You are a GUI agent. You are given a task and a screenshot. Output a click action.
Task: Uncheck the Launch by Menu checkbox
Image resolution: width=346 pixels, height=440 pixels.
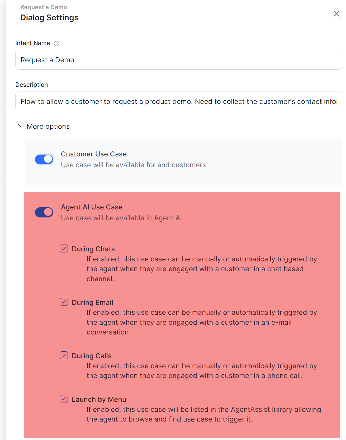click(x=64, y=399)
